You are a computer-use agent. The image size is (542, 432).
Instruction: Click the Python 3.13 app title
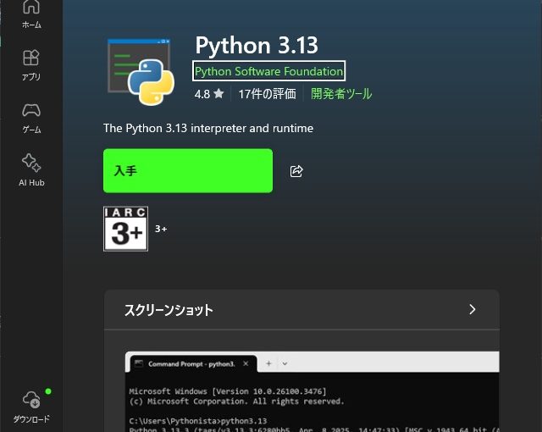point(257,45)
